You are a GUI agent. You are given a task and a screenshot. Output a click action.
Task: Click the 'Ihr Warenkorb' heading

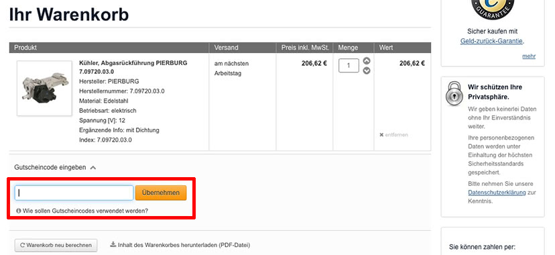[x=69, y=15]
